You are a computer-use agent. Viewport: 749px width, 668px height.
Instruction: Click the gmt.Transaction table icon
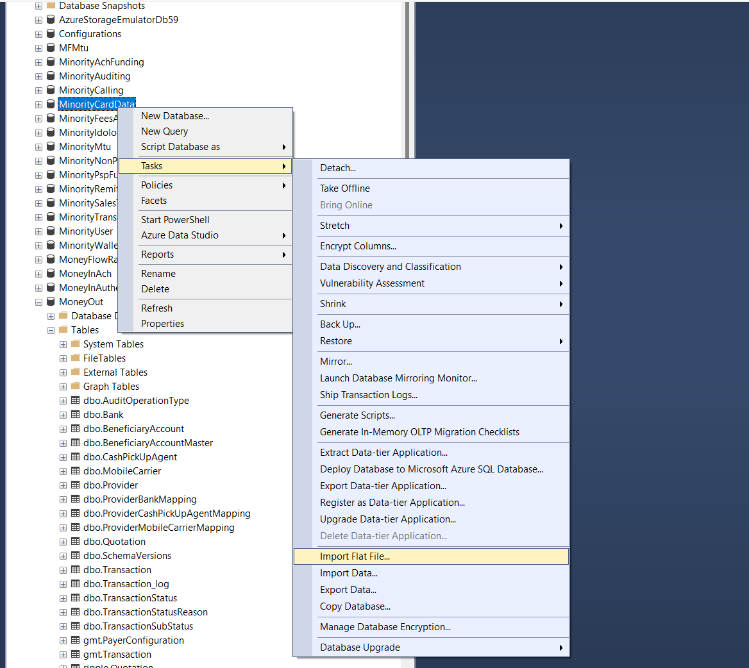coord(75,655)
